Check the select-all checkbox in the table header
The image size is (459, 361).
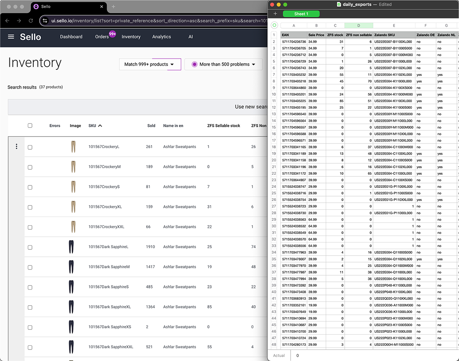[30, 126]
